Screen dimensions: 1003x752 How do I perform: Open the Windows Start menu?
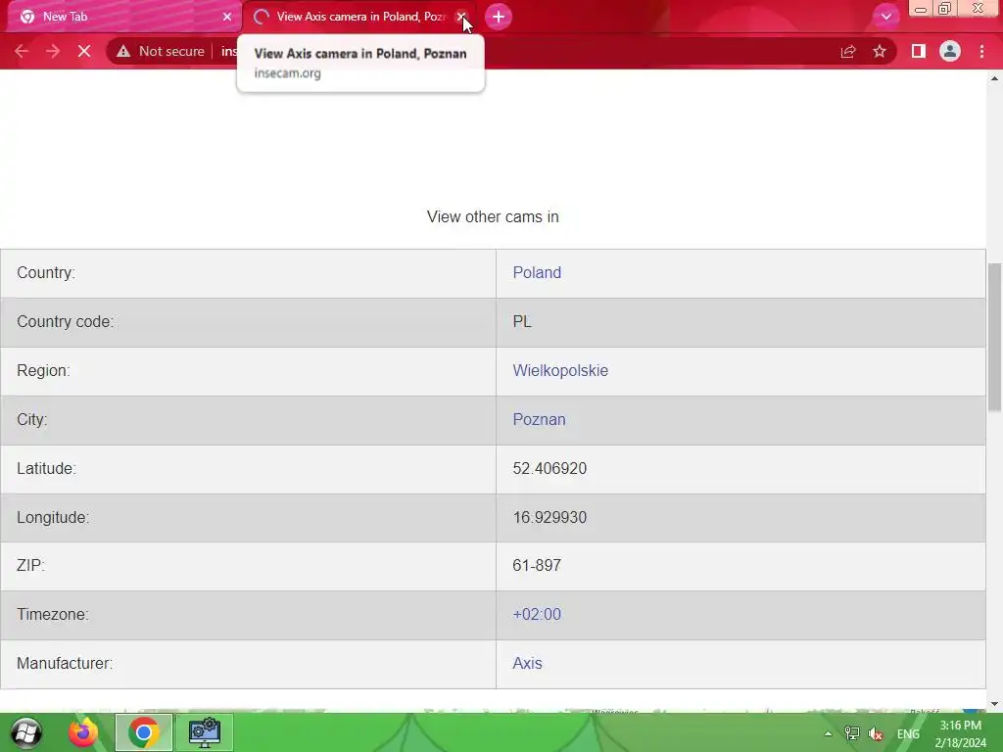[25, 732]
